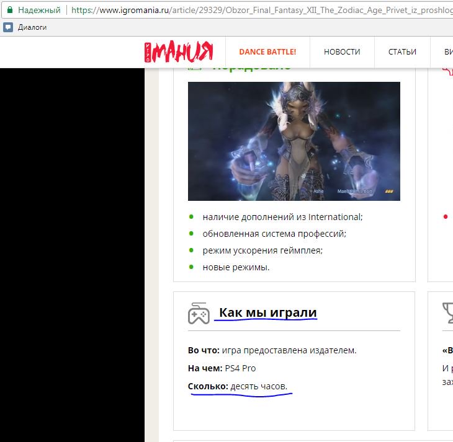Image resolution: width=453 pixels, height=442 pixels.
Task: Click the Диалоги bookmark icon
Action: tap(8, 27)
